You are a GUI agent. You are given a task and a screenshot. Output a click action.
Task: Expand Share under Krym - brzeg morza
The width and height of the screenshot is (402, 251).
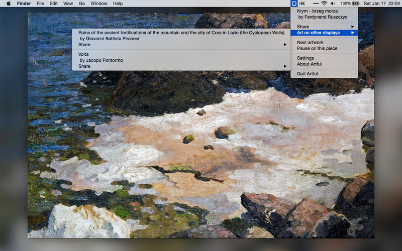coord(324,27)
